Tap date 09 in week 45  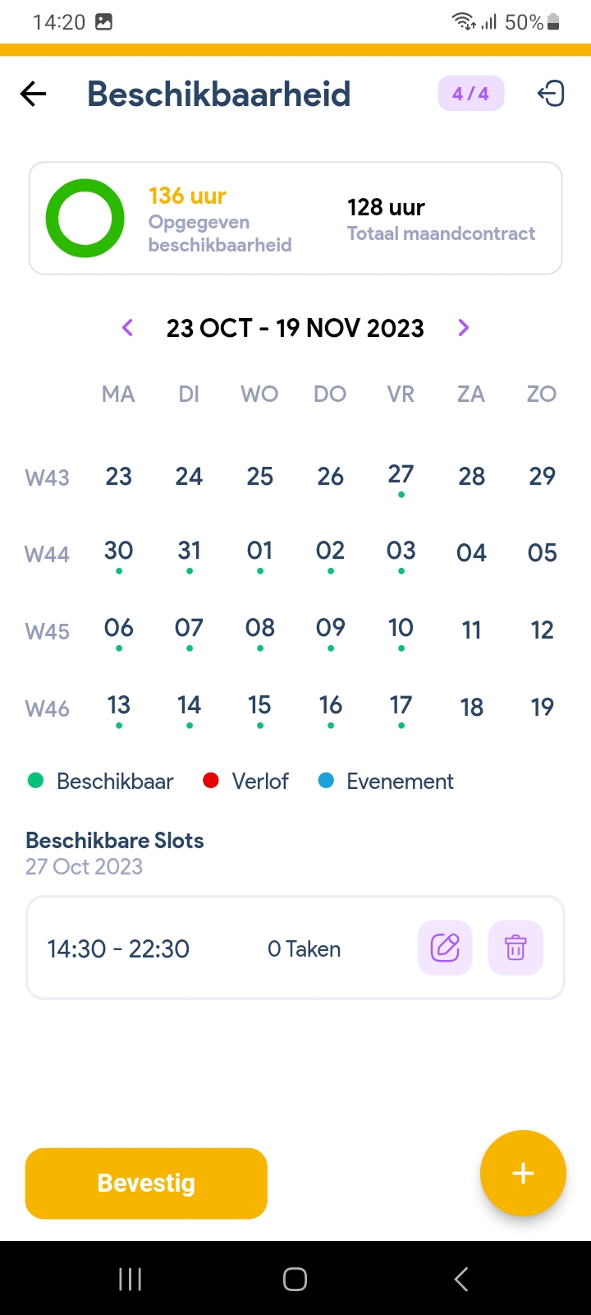[x=330, y=629]
